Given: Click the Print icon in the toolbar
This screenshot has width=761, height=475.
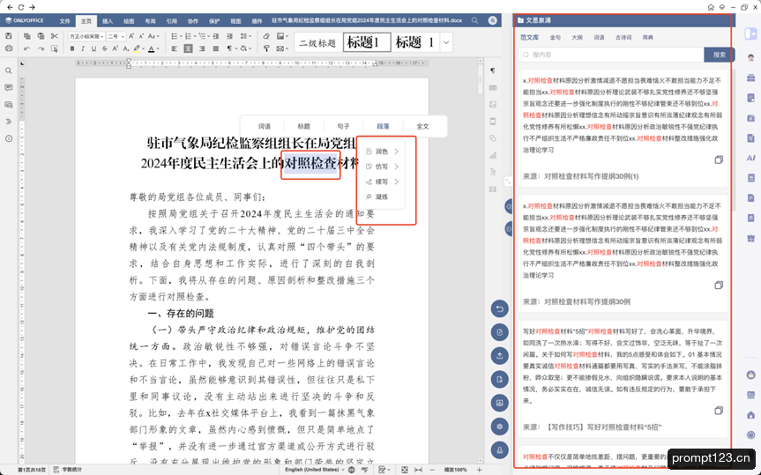Looking at the screenshot, I should tap(8, 48).
